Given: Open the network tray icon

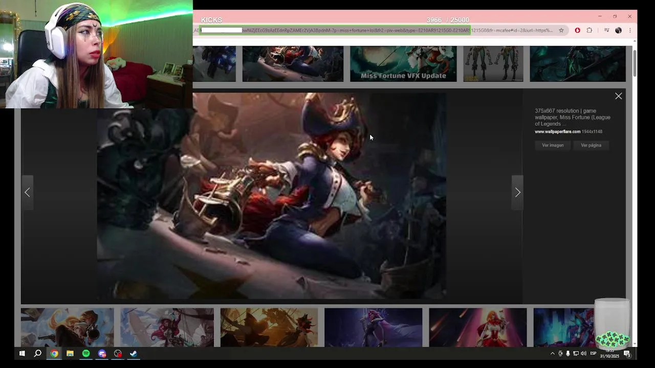Looking at the screenshot, I should pos(576,353).
